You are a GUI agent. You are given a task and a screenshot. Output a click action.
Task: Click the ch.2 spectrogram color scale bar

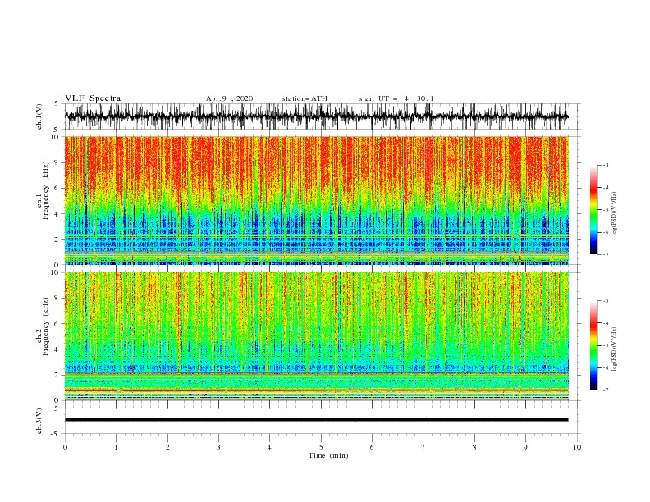click(593, 345)
